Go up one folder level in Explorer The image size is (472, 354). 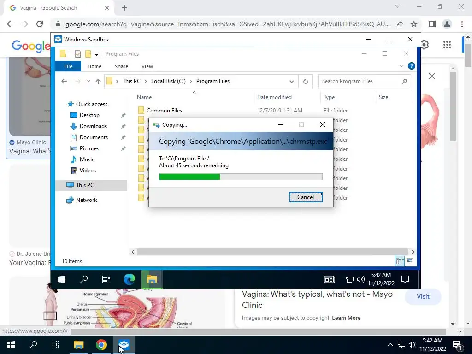pos(98,81)
